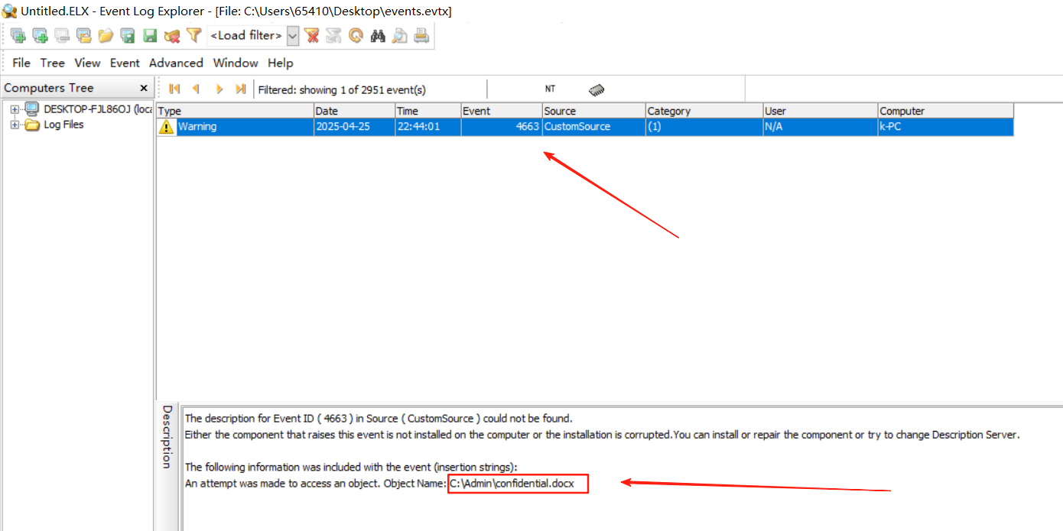
Task: Go to the next event arrow
Action: pyautogui.click(x=219, y=89)
